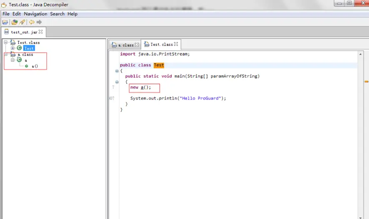Collapse the Test class body in code

point(117,71)
